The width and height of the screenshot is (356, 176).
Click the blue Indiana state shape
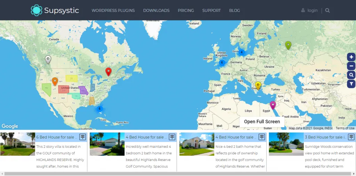coord(92,87)
